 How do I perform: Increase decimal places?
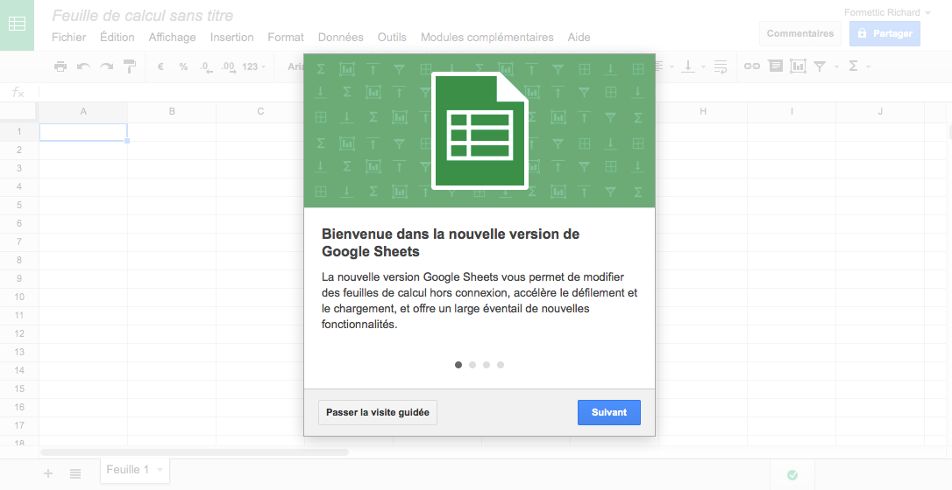click(228, 66)
